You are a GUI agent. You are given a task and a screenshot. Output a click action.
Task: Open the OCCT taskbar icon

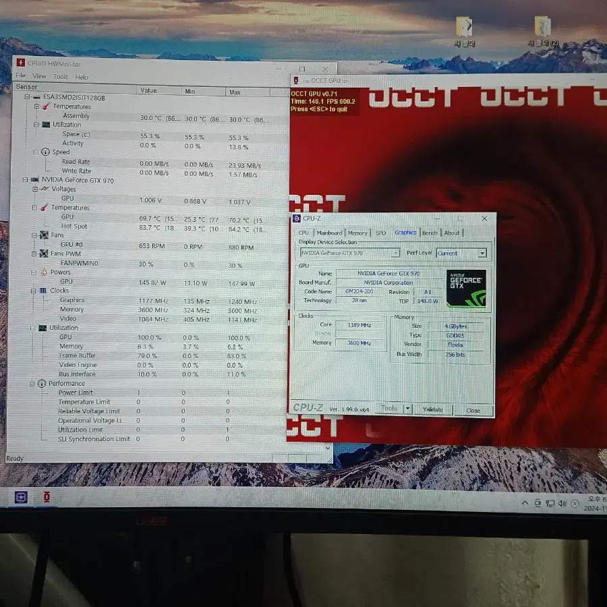pyautogui.click(x=47, y=497)
